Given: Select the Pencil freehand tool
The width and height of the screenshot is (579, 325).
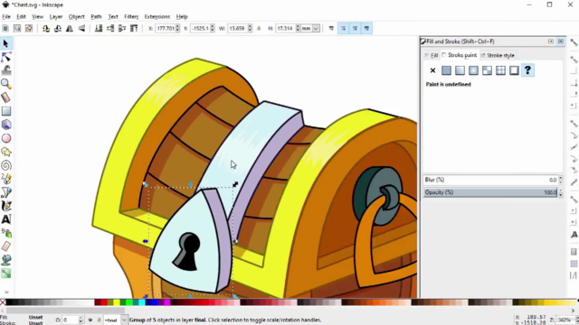Looking at the screenshot, I should point(6,179).
